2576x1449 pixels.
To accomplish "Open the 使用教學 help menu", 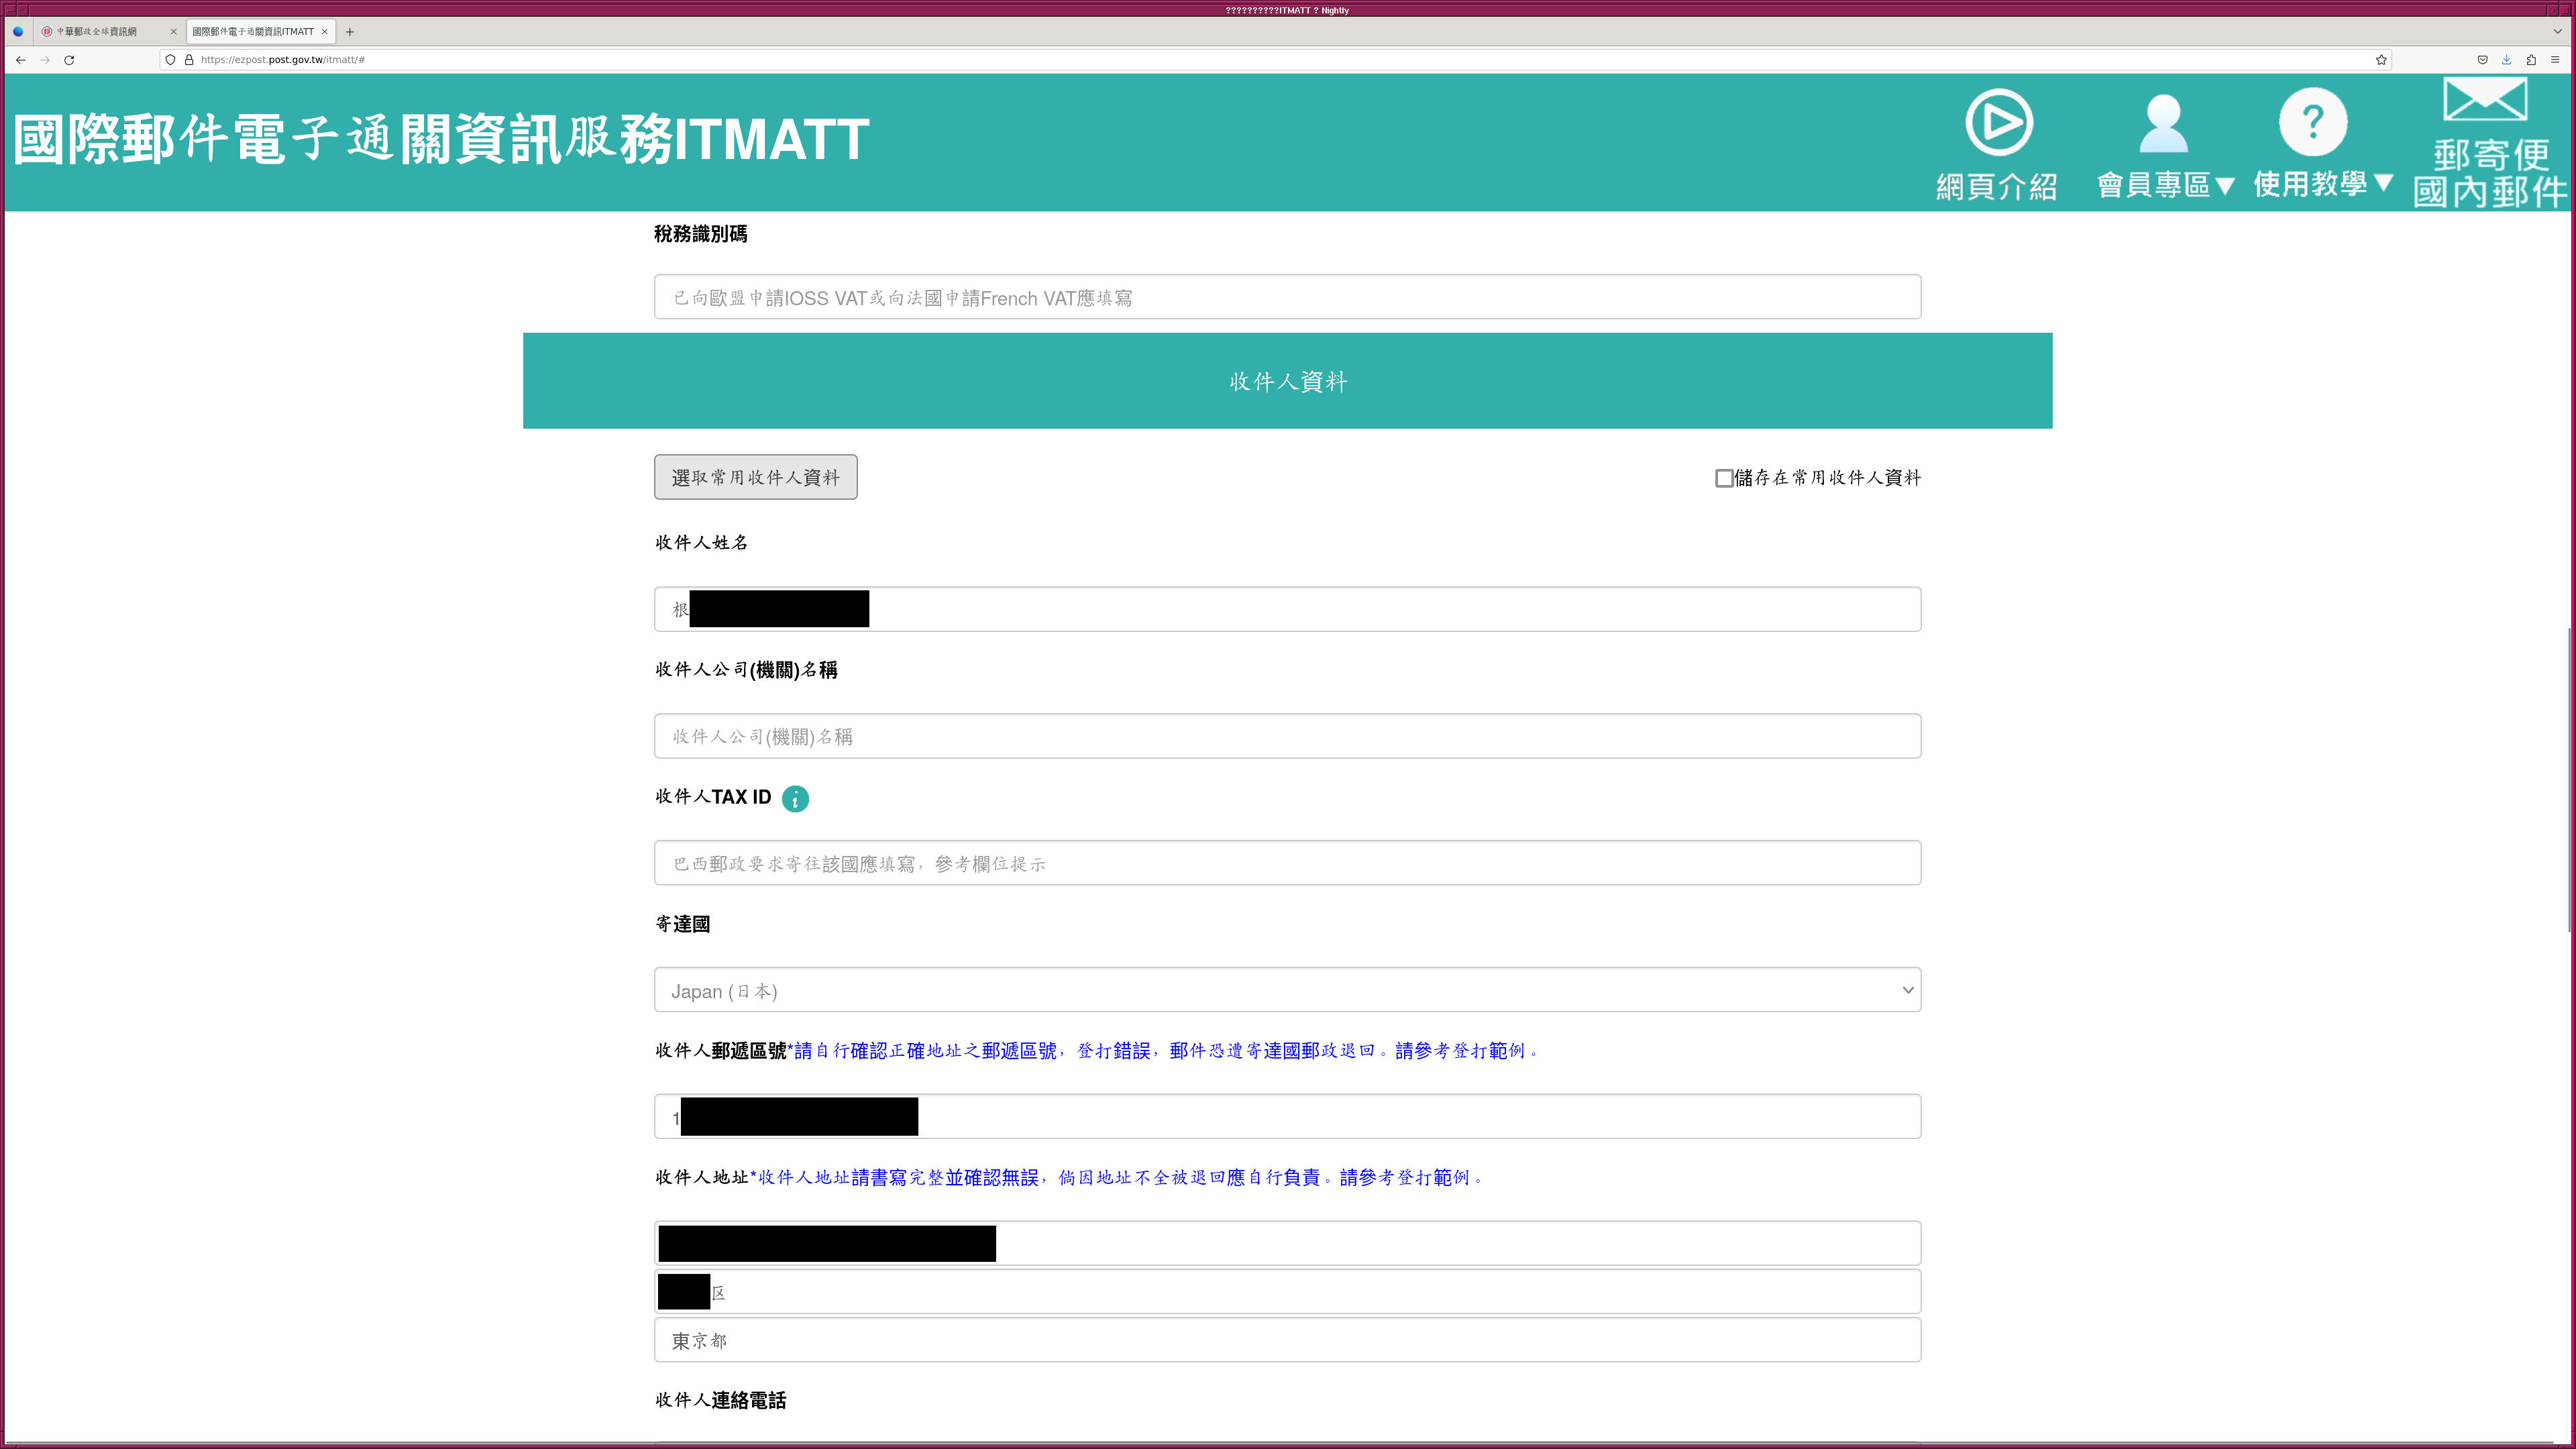I will [x=2321, y=183].
